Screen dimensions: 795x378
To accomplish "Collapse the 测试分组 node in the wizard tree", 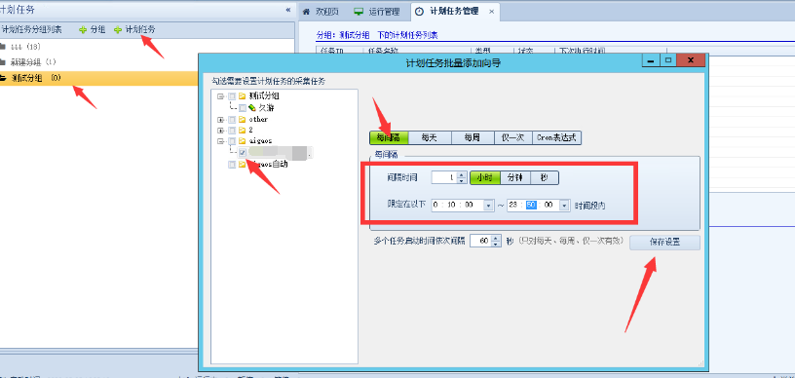I will click(220, 95).
